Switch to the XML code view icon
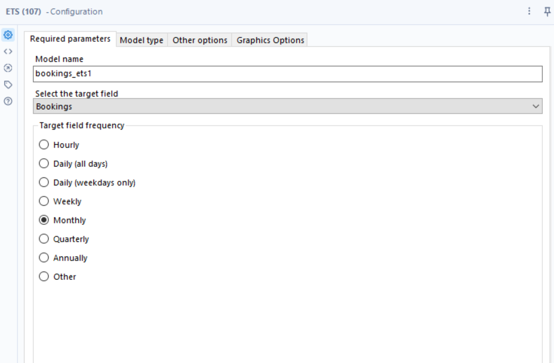Screen dimensions: 554x363 [x=8, y=51]
